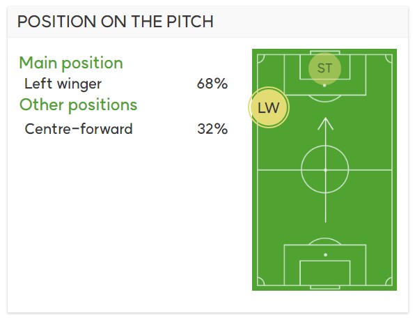Click the centre circle on the pitch
Image resolution: width=415 pixels, height=320 pixels.
325,169
